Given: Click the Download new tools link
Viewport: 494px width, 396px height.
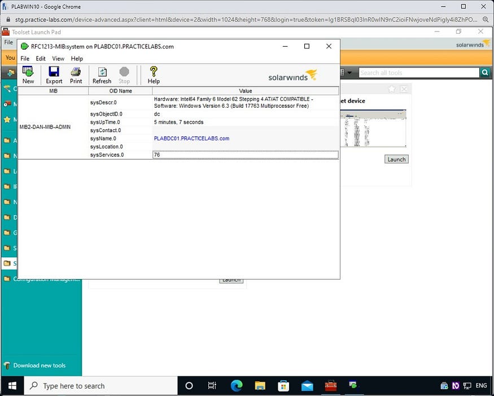Looking at the screenshot, I should tap(40, 366).
